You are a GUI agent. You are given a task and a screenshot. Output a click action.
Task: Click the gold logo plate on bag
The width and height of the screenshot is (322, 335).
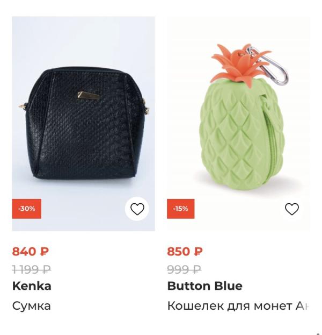click(89, 96)
